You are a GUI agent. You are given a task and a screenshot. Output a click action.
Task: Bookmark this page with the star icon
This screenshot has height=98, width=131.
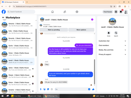coord(114,6)
